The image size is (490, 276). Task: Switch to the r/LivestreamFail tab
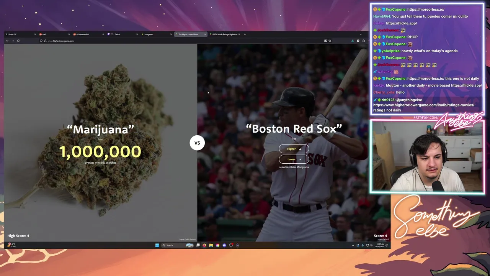tap(89, 34)
